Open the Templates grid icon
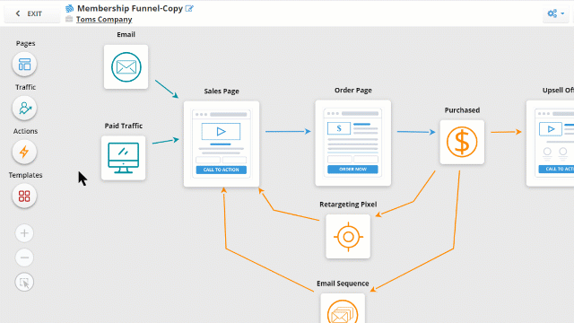 (24, 196)
